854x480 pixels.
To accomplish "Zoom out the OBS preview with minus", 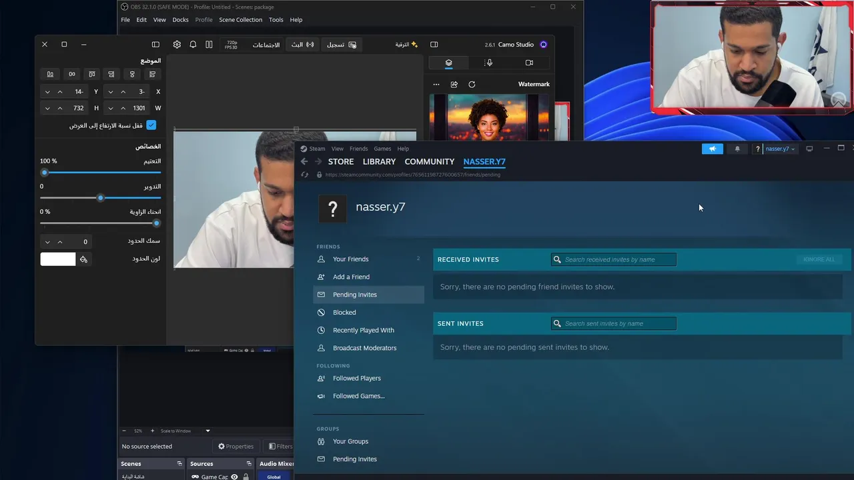I will click(124, 431).
